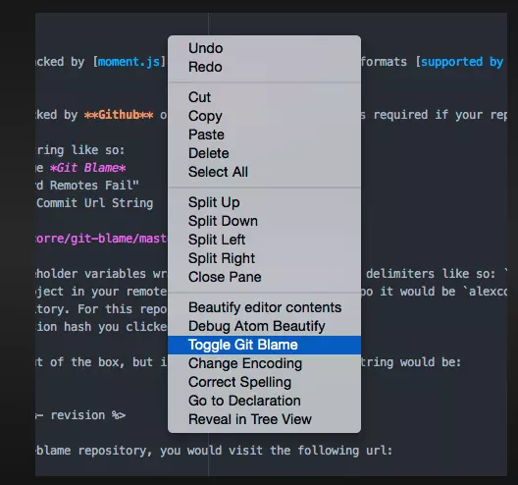Run Beautify editor contents
The height and width of the screenshot is (485, 518).
pyautogui.click(x=264, y=307)
